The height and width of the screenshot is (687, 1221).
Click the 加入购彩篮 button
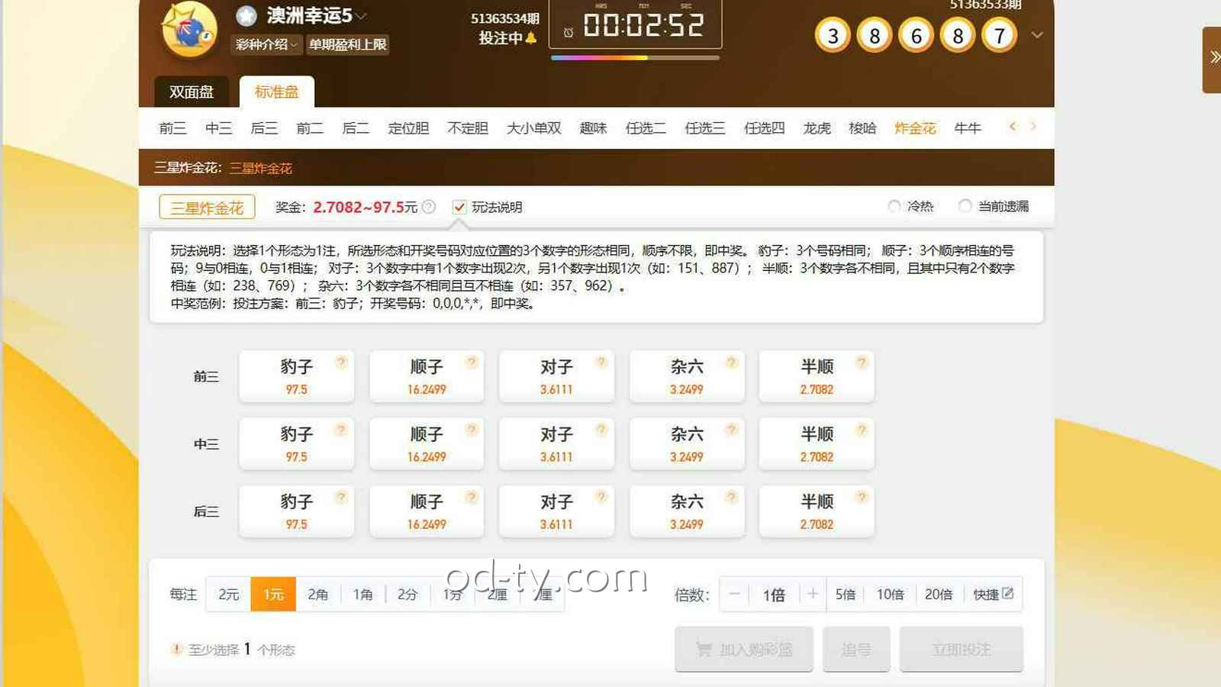pos(744,649)
